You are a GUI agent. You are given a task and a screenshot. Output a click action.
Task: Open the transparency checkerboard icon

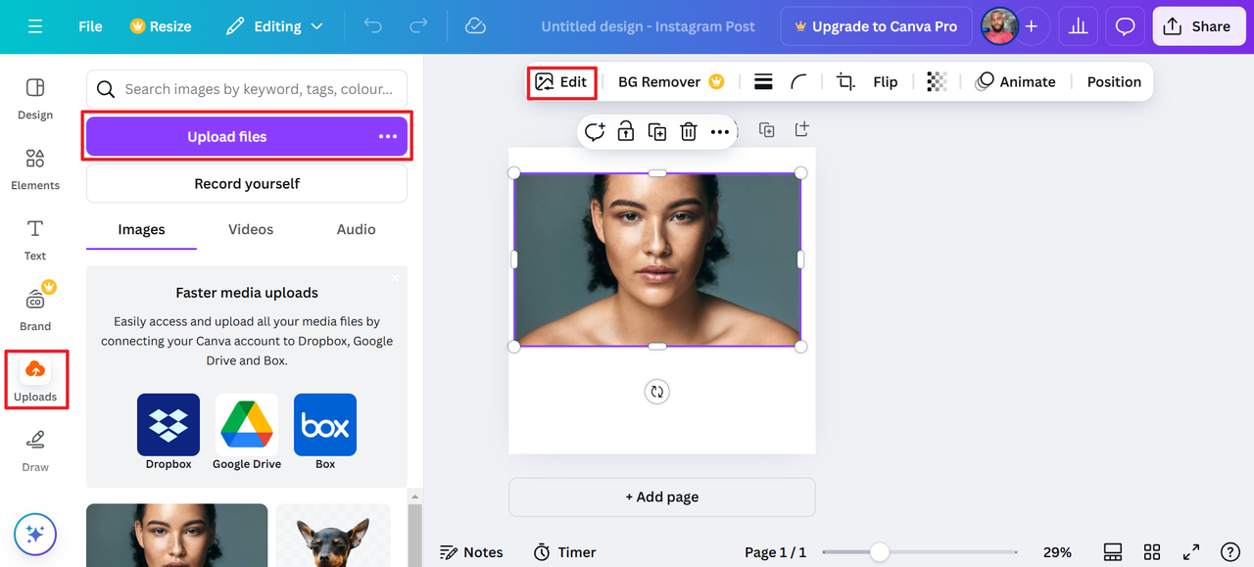click(x=937, y=82)
